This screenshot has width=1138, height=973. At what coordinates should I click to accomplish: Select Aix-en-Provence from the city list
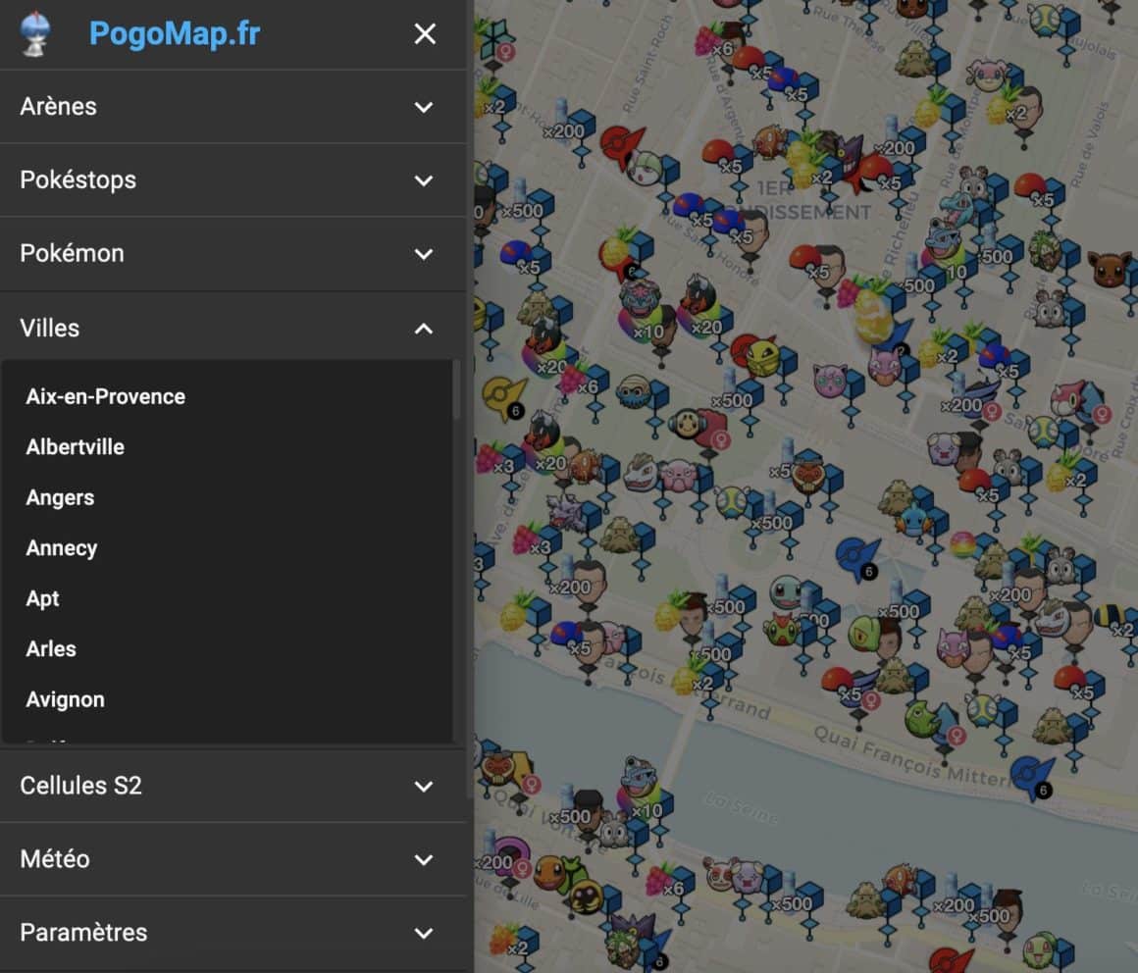(106, 396)
